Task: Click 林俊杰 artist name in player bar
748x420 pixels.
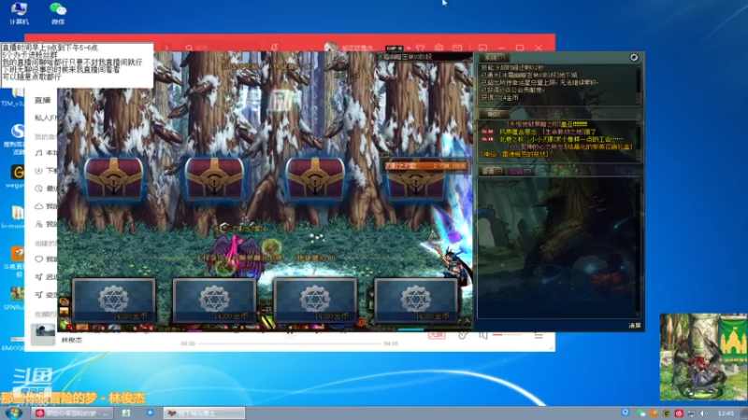Action: [72, 340]
